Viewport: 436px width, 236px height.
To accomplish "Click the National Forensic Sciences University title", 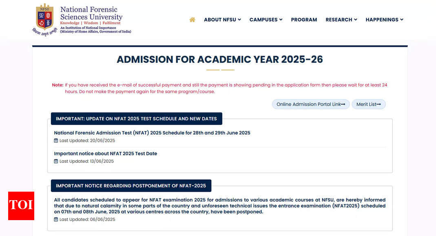I will point(91,13).
